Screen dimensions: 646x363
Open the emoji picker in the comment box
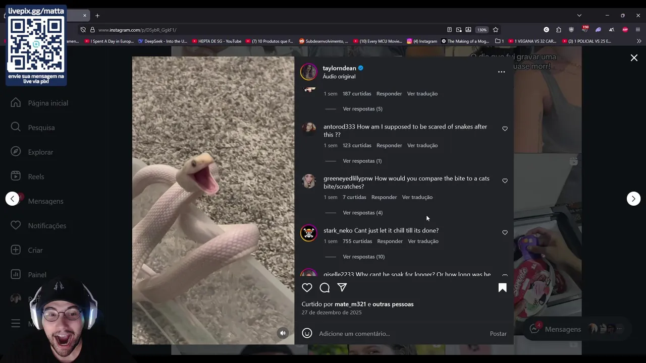[307, 333]
